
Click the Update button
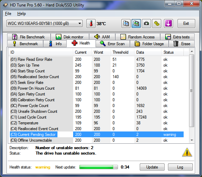[x=152, y=167]
